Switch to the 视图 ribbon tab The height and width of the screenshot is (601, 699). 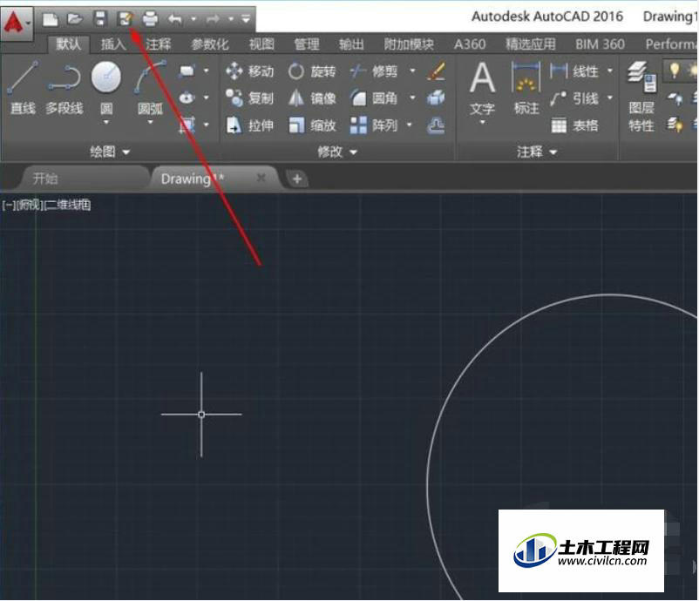261,44
